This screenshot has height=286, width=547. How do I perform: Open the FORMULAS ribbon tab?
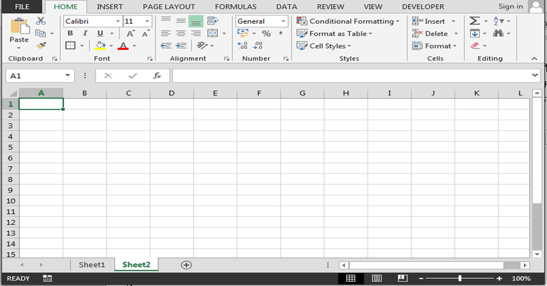coord(235,7)
